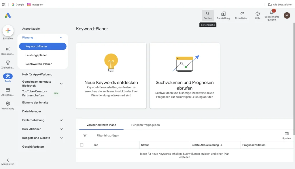295x169 pixels.
Task: Click Neue Keywords entdecken heading
Action: (x=111, y=82)
